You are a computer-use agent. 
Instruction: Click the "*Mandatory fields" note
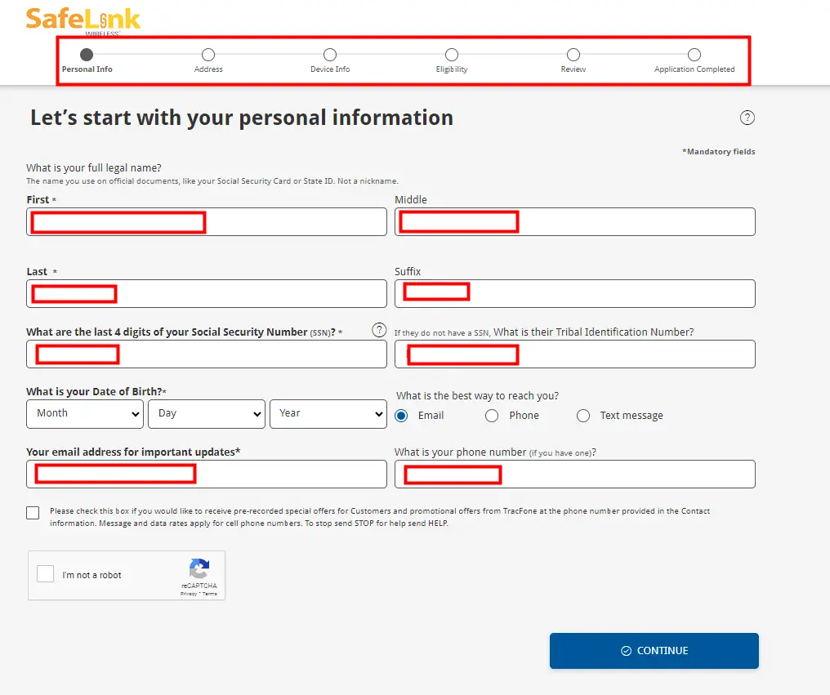click(718, 151)
